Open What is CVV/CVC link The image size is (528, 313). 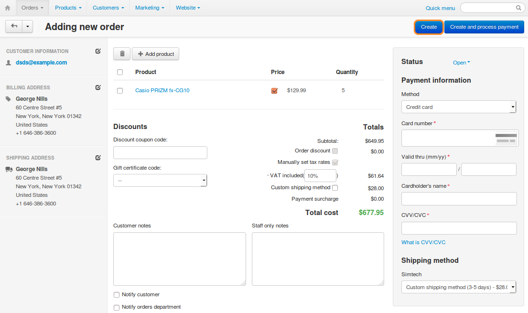point(423,242)
